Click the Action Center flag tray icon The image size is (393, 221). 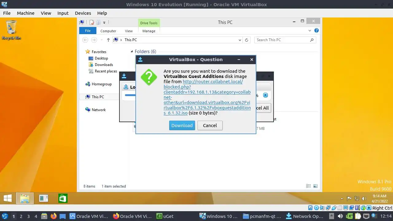(349, 199)
